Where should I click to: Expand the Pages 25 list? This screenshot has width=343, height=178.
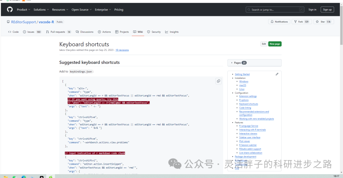[254, 63]
